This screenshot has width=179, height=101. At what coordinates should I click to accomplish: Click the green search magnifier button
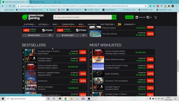[x=114, y=17]
